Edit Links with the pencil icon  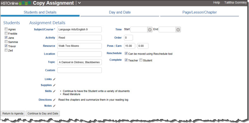tap(54, 79)
